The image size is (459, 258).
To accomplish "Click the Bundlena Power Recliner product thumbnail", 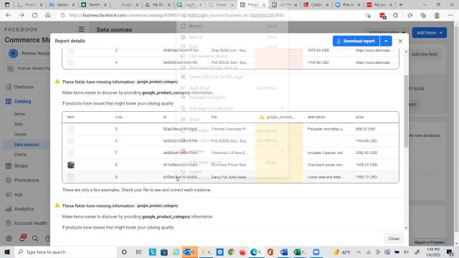I will click(x=71, y=165).
